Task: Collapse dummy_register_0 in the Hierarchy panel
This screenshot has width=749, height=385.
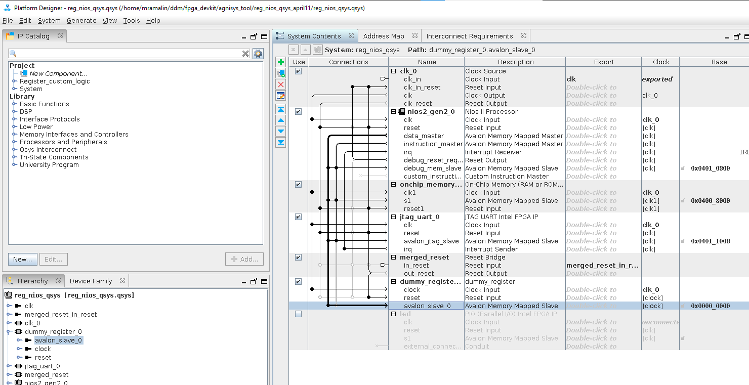Action: click(9, 331)
